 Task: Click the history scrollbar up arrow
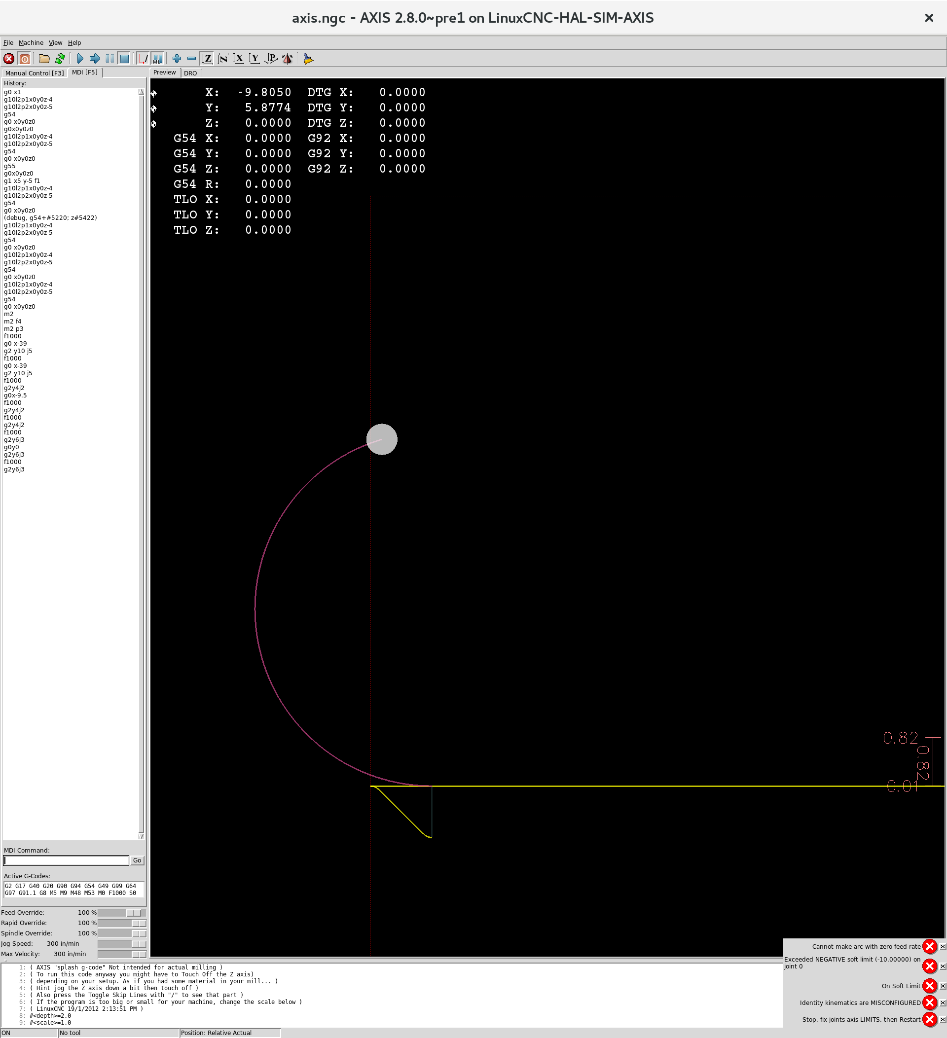[141, 92]
